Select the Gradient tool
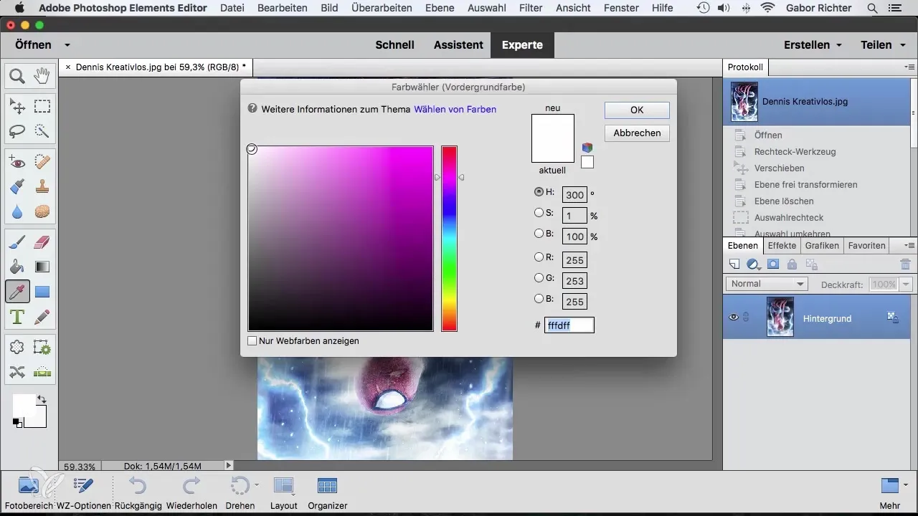This screenshot has width=918, height=516. [x=42, y=267]
